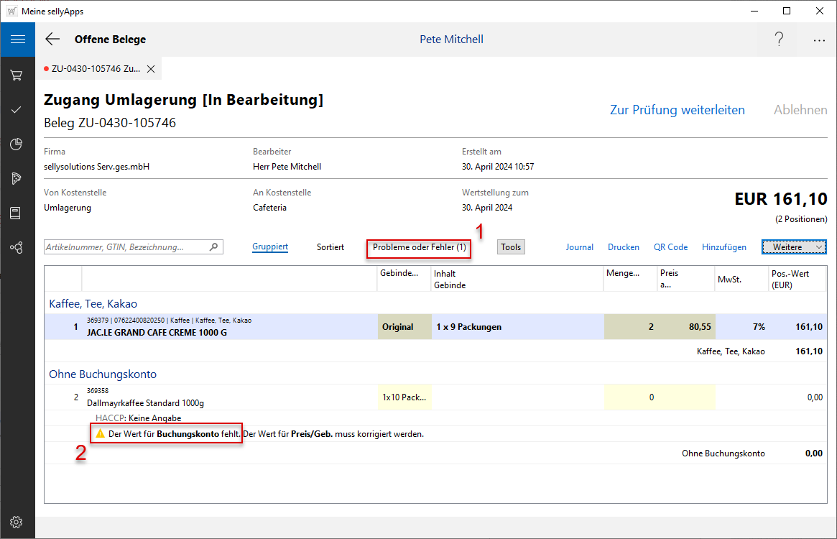Click the Tools button
837x539 pixels.
tap(511, 247)
